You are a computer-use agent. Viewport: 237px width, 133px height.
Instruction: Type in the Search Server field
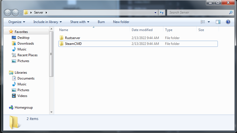[197, 12]
